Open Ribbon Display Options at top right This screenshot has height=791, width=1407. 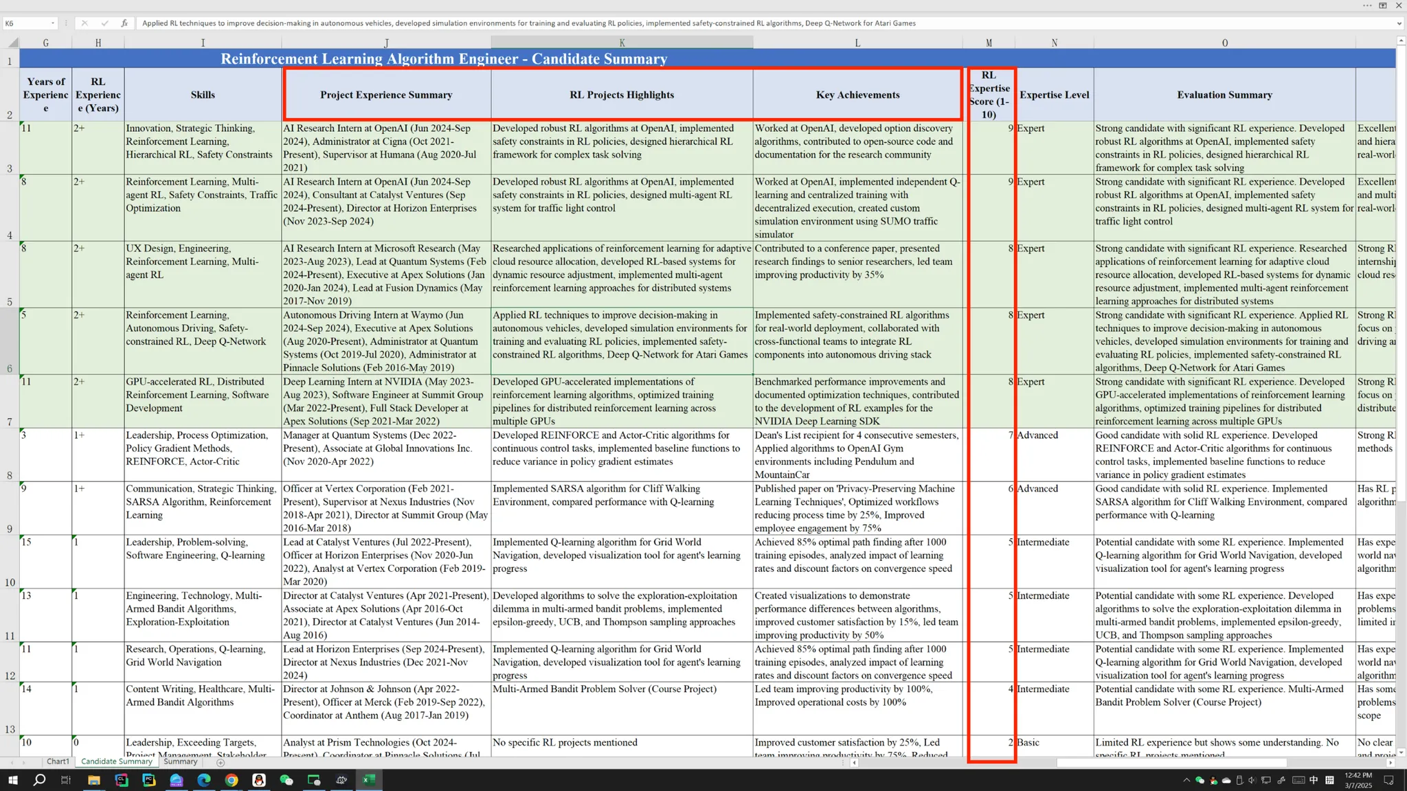1382,5
